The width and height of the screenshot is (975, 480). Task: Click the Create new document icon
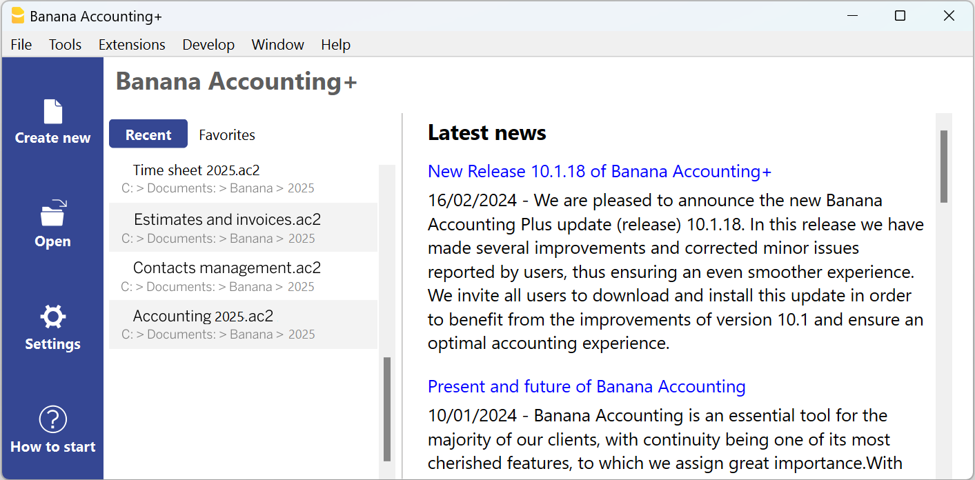[x=52, y=112]
